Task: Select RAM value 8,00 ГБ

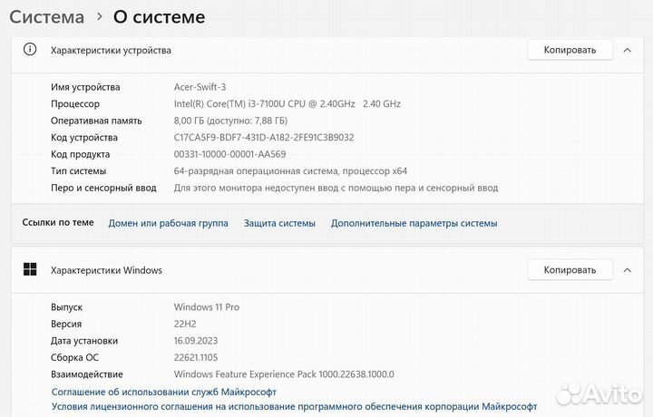Action: (x=230, y=121)
